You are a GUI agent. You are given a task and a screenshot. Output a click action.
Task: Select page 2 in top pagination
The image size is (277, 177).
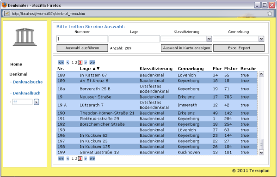click(76, 63)
